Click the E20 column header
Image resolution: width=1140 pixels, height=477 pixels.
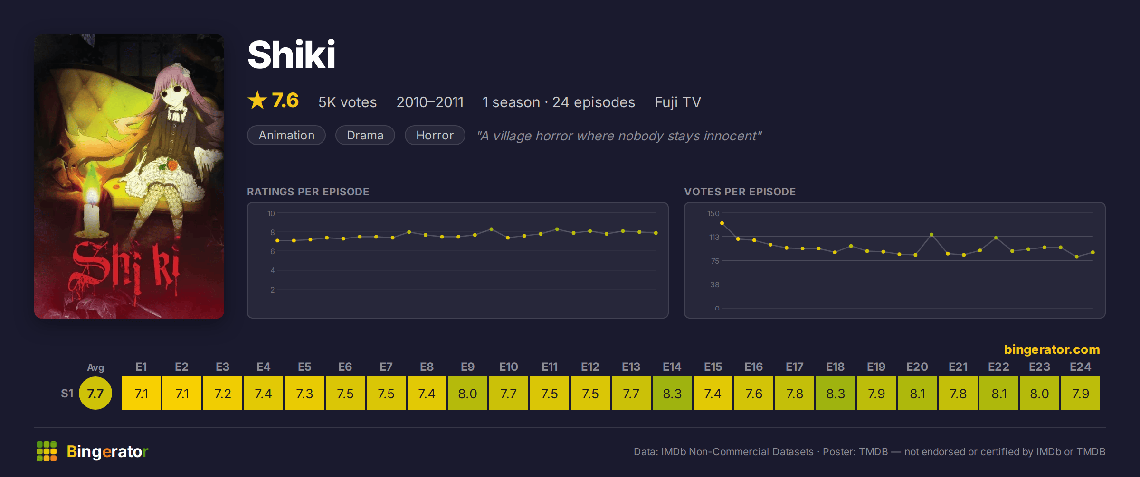917,367
